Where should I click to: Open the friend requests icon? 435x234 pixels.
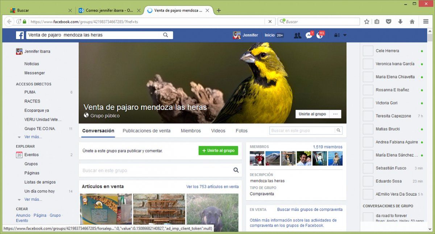(297, 35)
